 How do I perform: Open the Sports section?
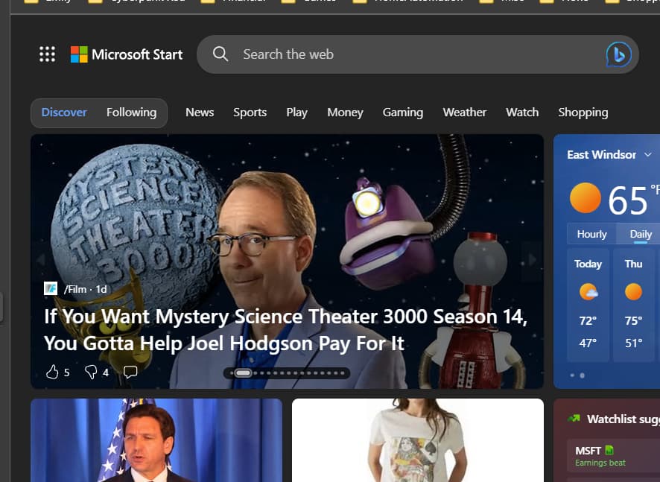pyautogui.click(x=250, y=112)
